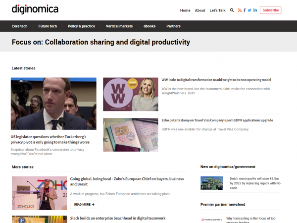Go to the Home link
Screen dimensions: 297x223
coord(185,10)
